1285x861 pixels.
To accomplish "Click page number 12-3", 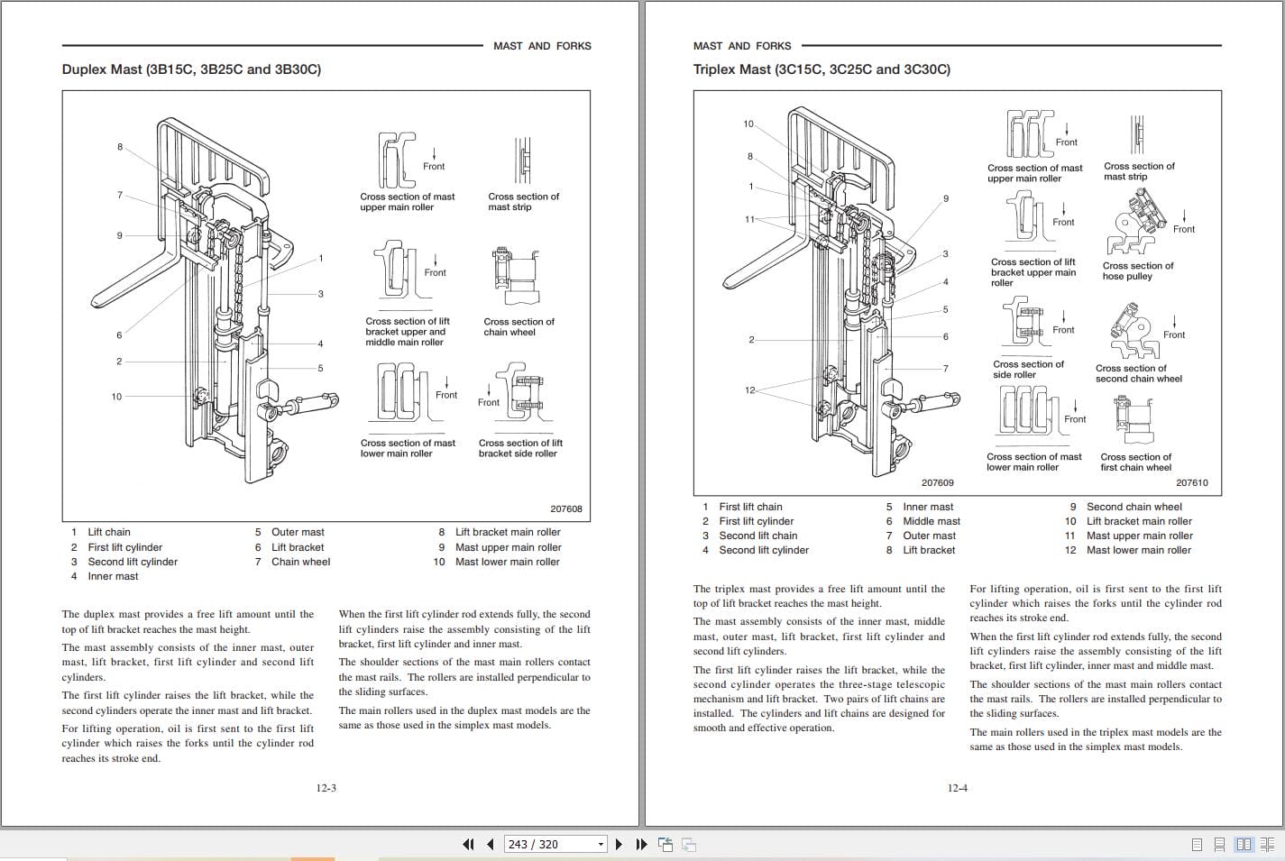I will click(x=326, y=788).
